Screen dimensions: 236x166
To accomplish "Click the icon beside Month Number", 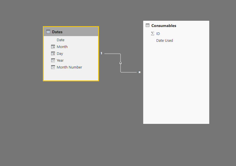I will click(x=53, y=67).
